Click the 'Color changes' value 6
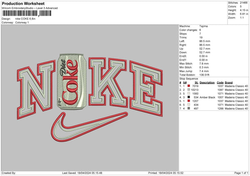250x176 pixels. point(200,30)
